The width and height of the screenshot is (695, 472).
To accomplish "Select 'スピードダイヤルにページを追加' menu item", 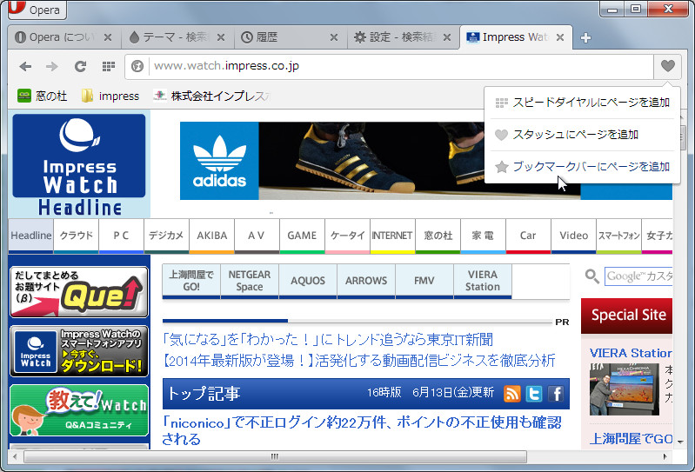I will pyautogui.click(x=583, y=103).
